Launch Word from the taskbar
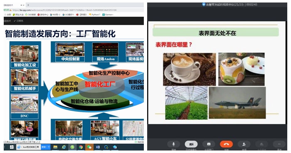This screenshot has width=291, height=153. [98, 147]
